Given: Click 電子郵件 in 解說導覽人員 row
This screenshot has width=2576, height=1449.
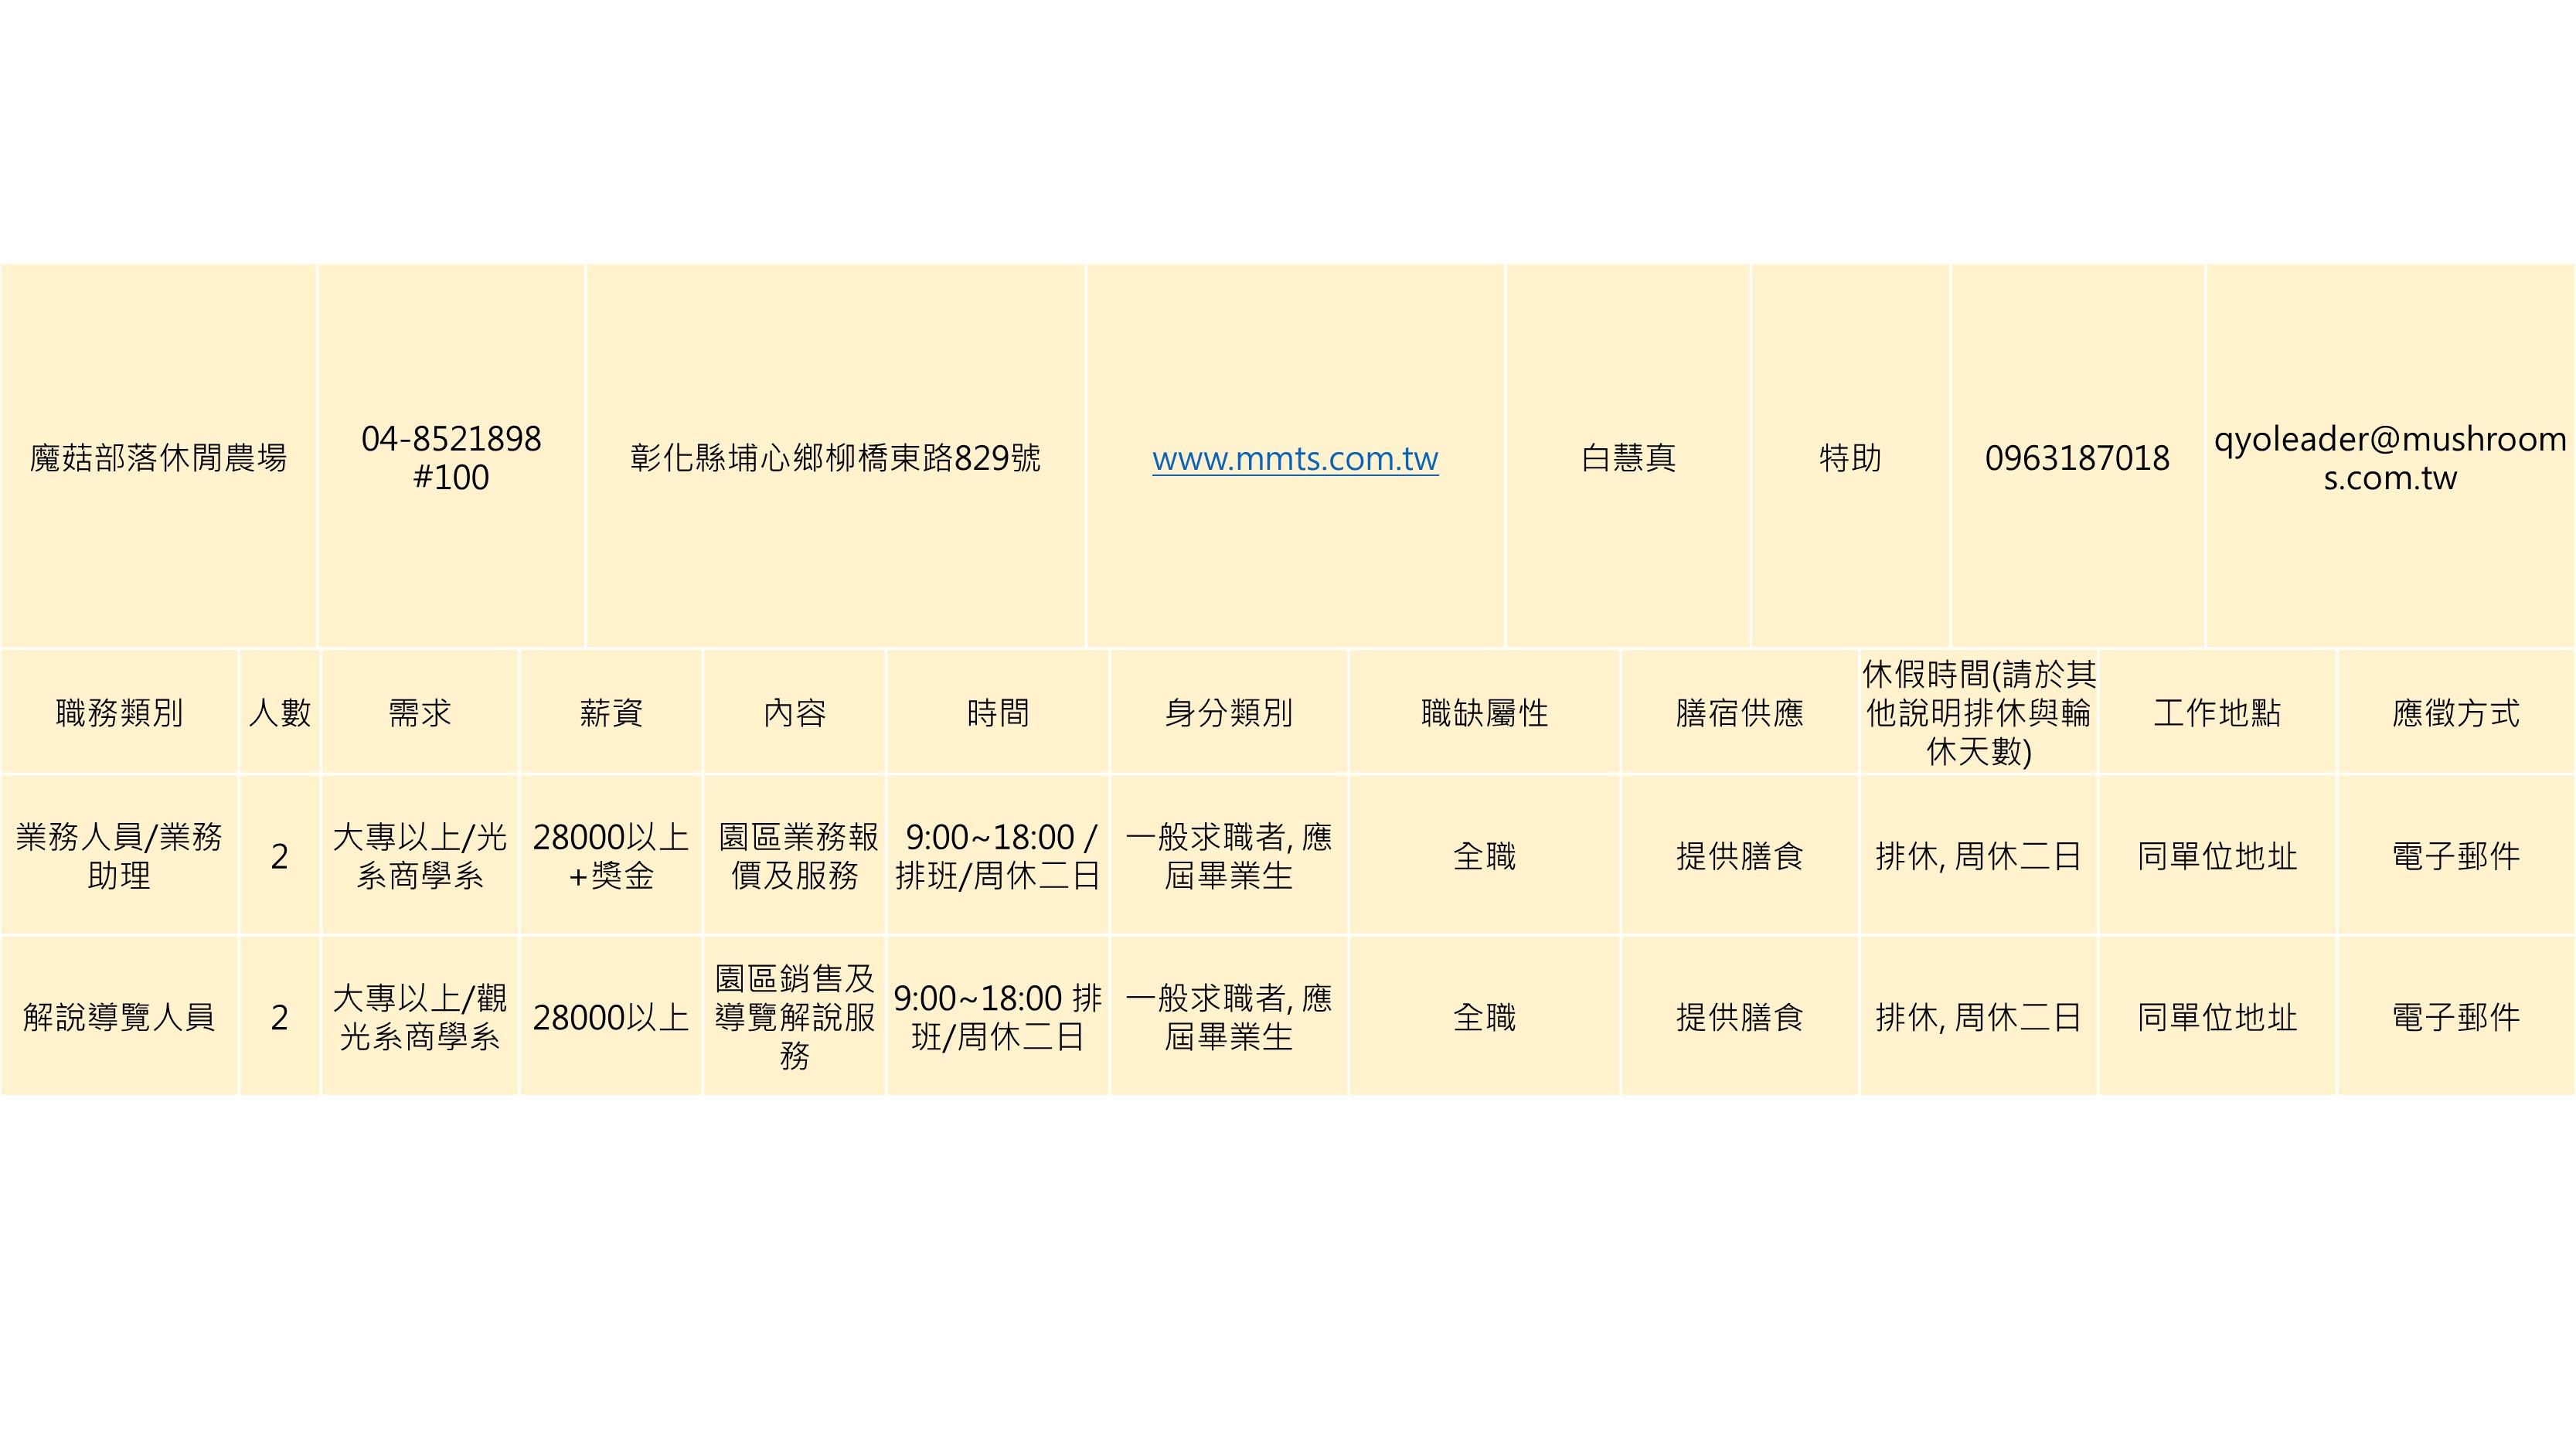Looking at the screenshot, I should (x=2456, y=1016).
